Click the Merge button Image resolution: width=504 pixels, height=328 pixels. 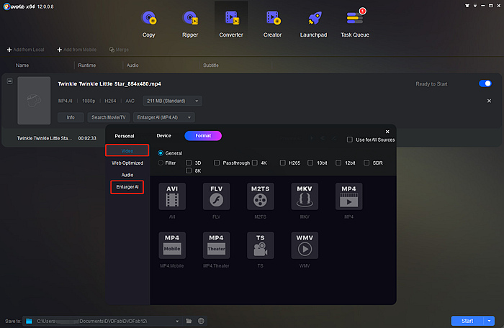tap(119, 50)
